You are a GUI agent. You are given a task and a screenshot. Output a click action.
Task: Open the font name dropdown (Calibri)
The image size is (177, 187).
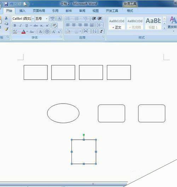click(x=33, y=19)
